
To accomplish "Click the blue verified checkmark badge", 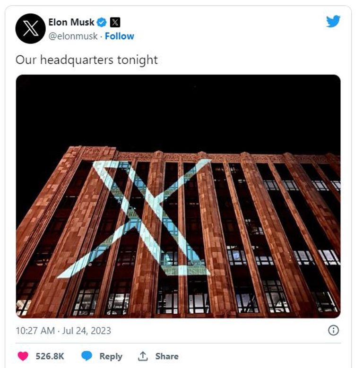I will click(102, 22).
